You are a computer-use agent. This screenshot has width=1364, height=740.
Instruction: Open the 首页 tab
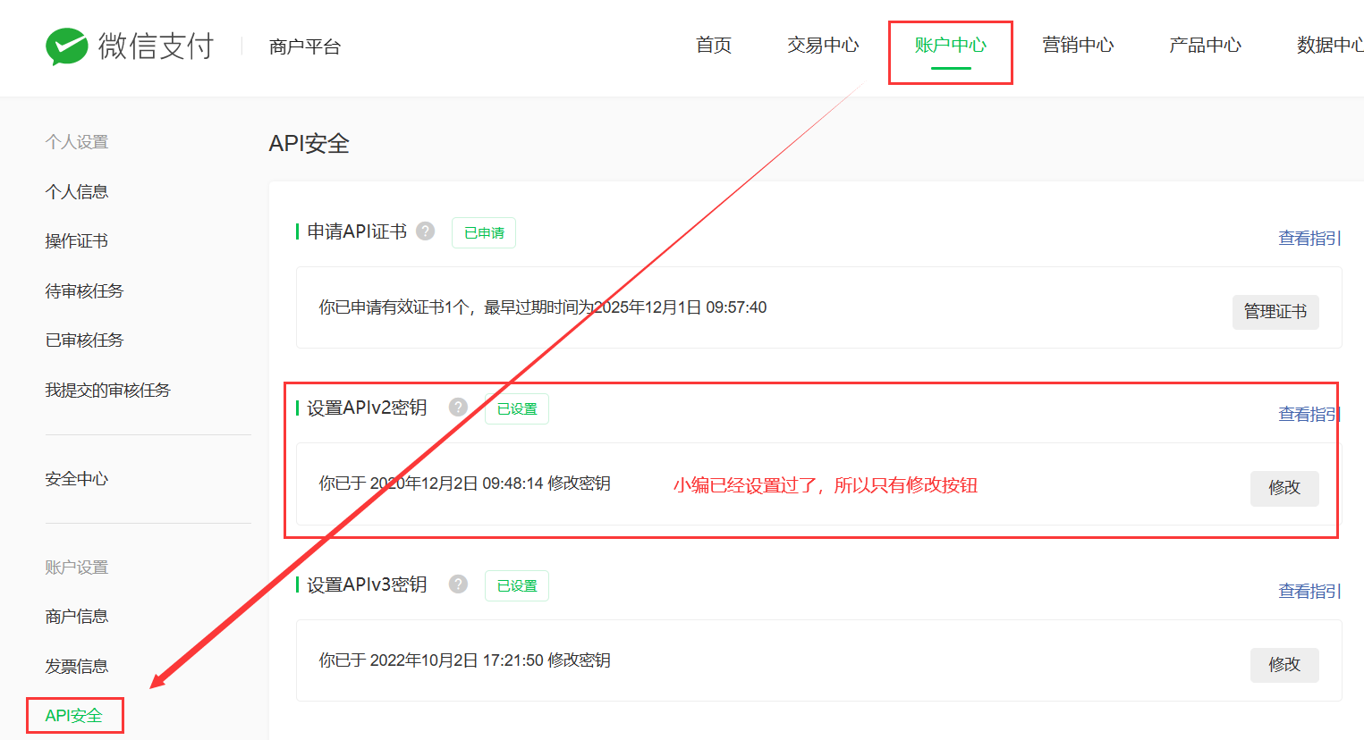click(x=714, y=46)
